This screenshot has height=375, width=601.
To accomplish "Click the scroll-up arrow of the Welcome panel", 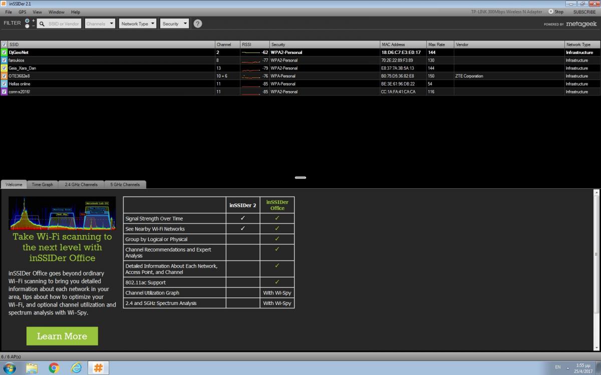I will [596, 192].
